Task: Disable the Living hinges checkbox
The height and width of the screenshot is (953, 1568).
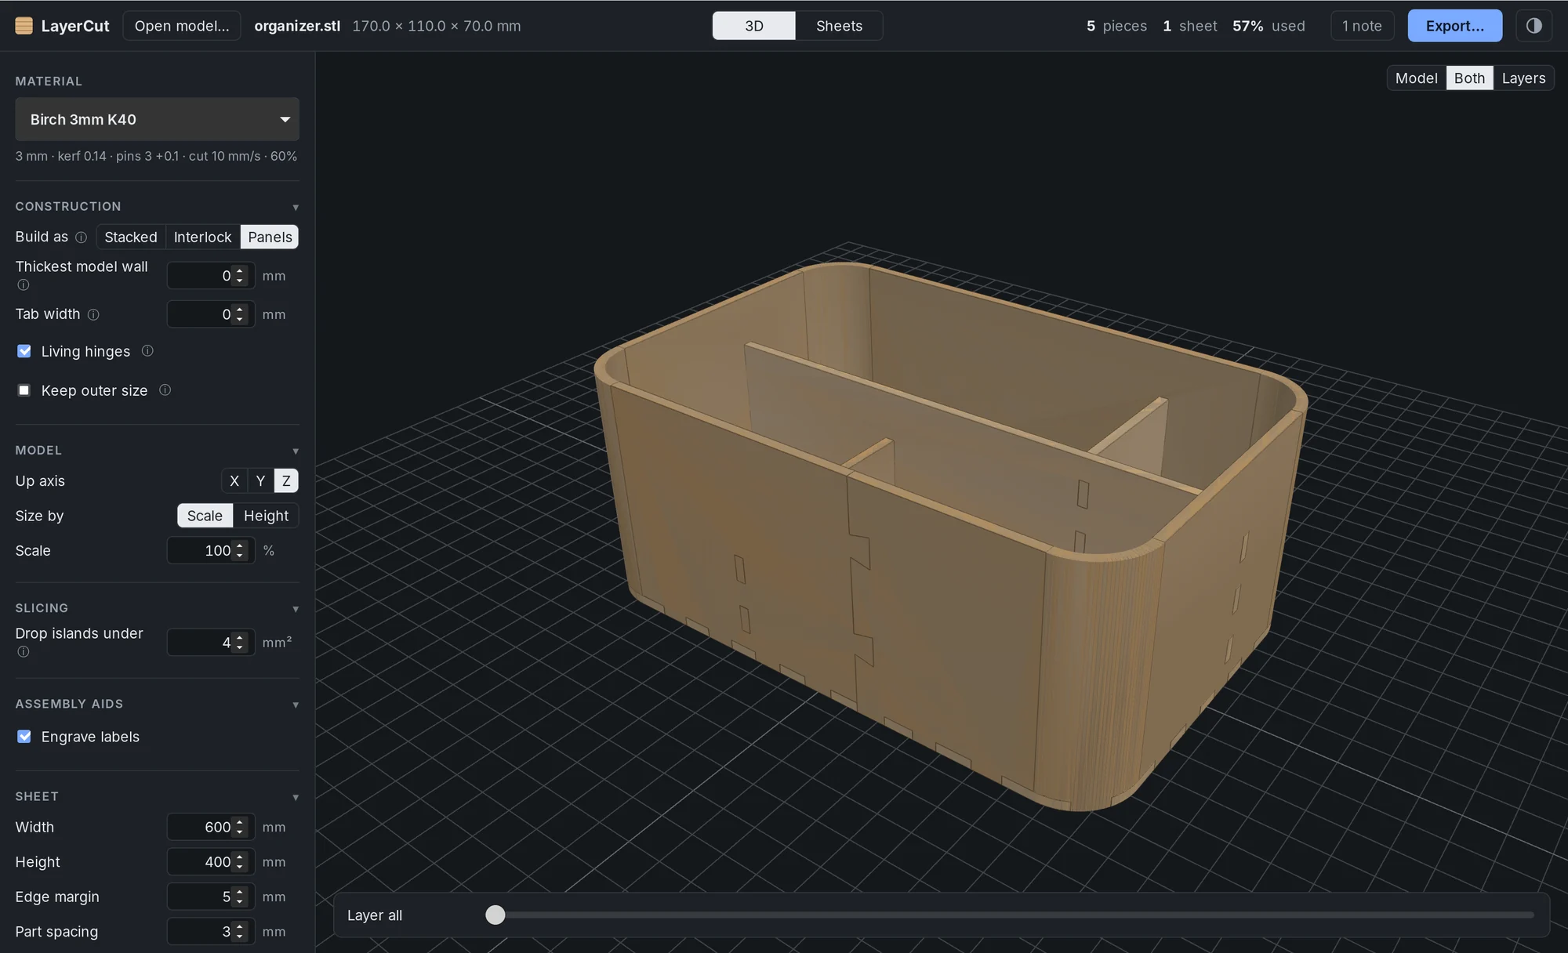Action: coord(24,351)
